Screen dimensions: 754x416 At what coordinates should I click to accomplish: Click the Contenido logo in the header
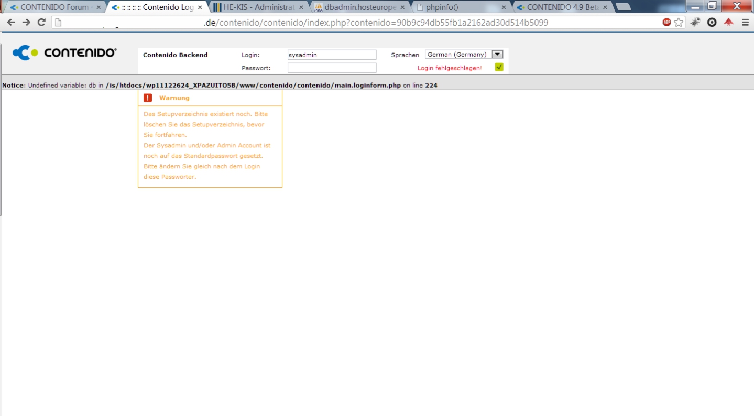[64, 53]
